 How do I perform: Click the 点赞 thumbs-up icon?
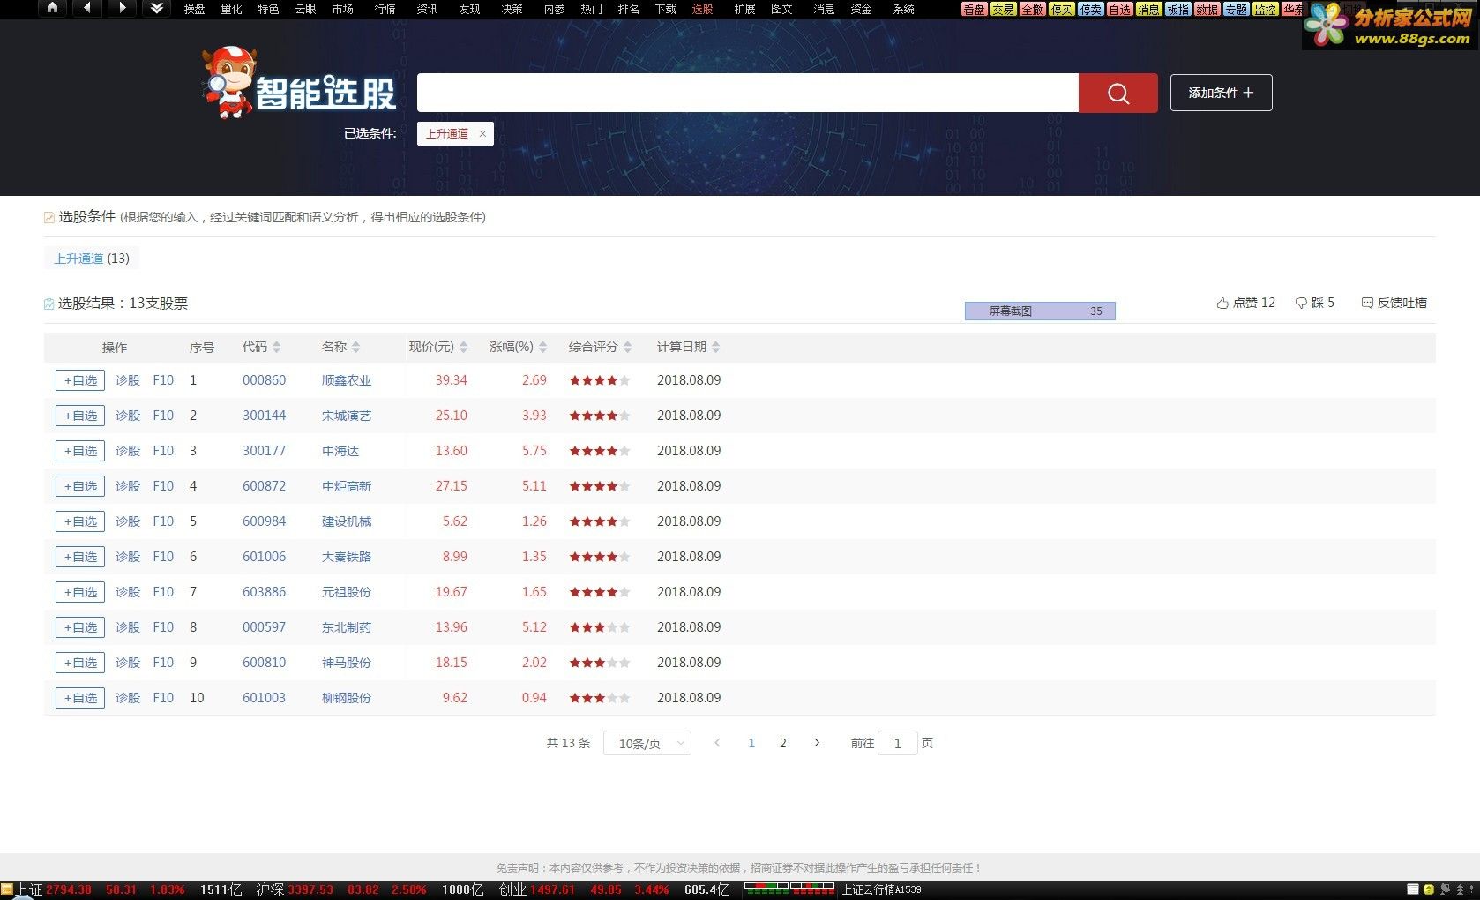(x=1222, y=303)
